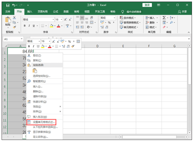
Task: Click the Wrap Text icon
Action: pyautogui.click(x=92, y=18)
